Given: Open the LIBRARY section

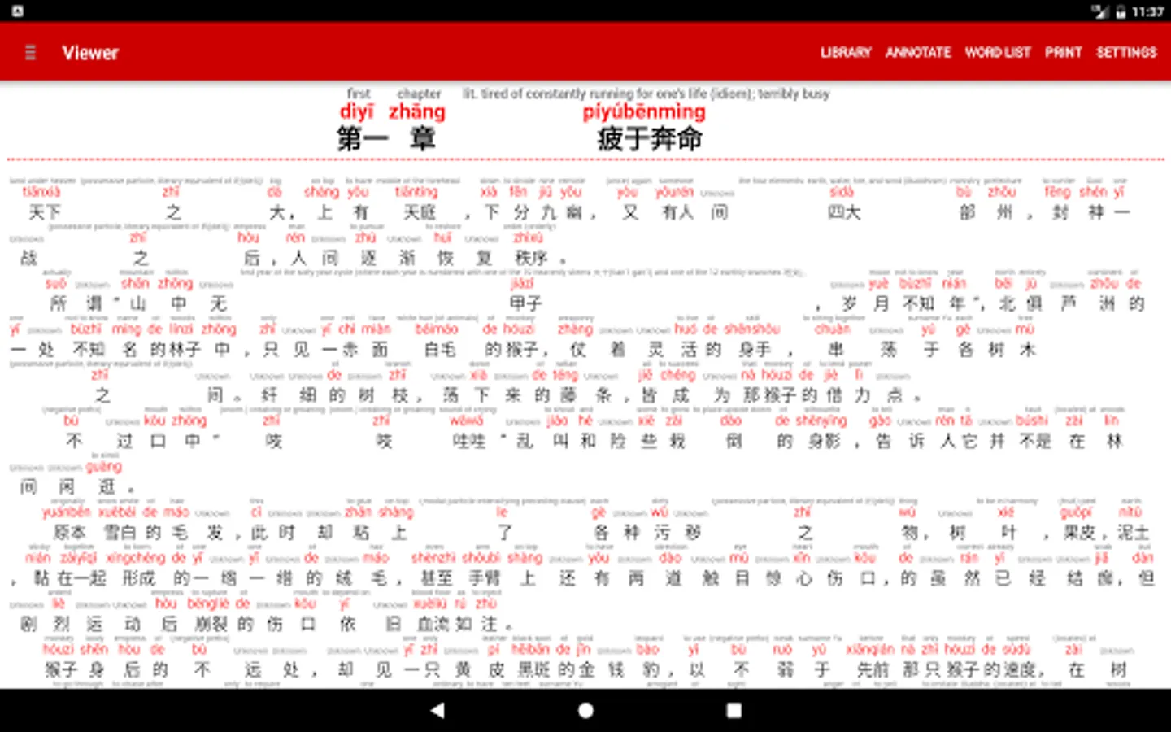Looking at the screenshot, I should 846,52.
